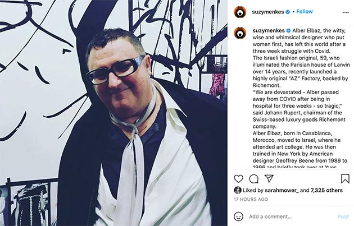This screenshot has width=354, height=226.
Task: Click the 17 HOURS AGO timestamp
Action: (251, 199)
